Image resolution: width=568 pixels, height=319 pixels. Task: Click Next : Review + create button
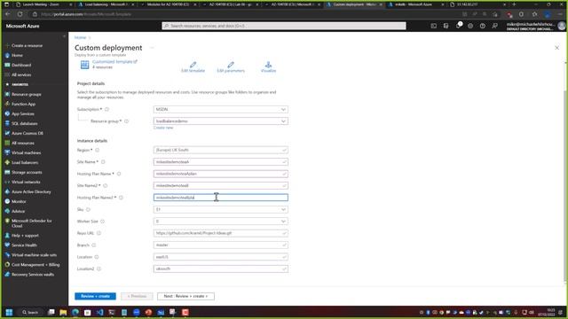coord(185,296)
